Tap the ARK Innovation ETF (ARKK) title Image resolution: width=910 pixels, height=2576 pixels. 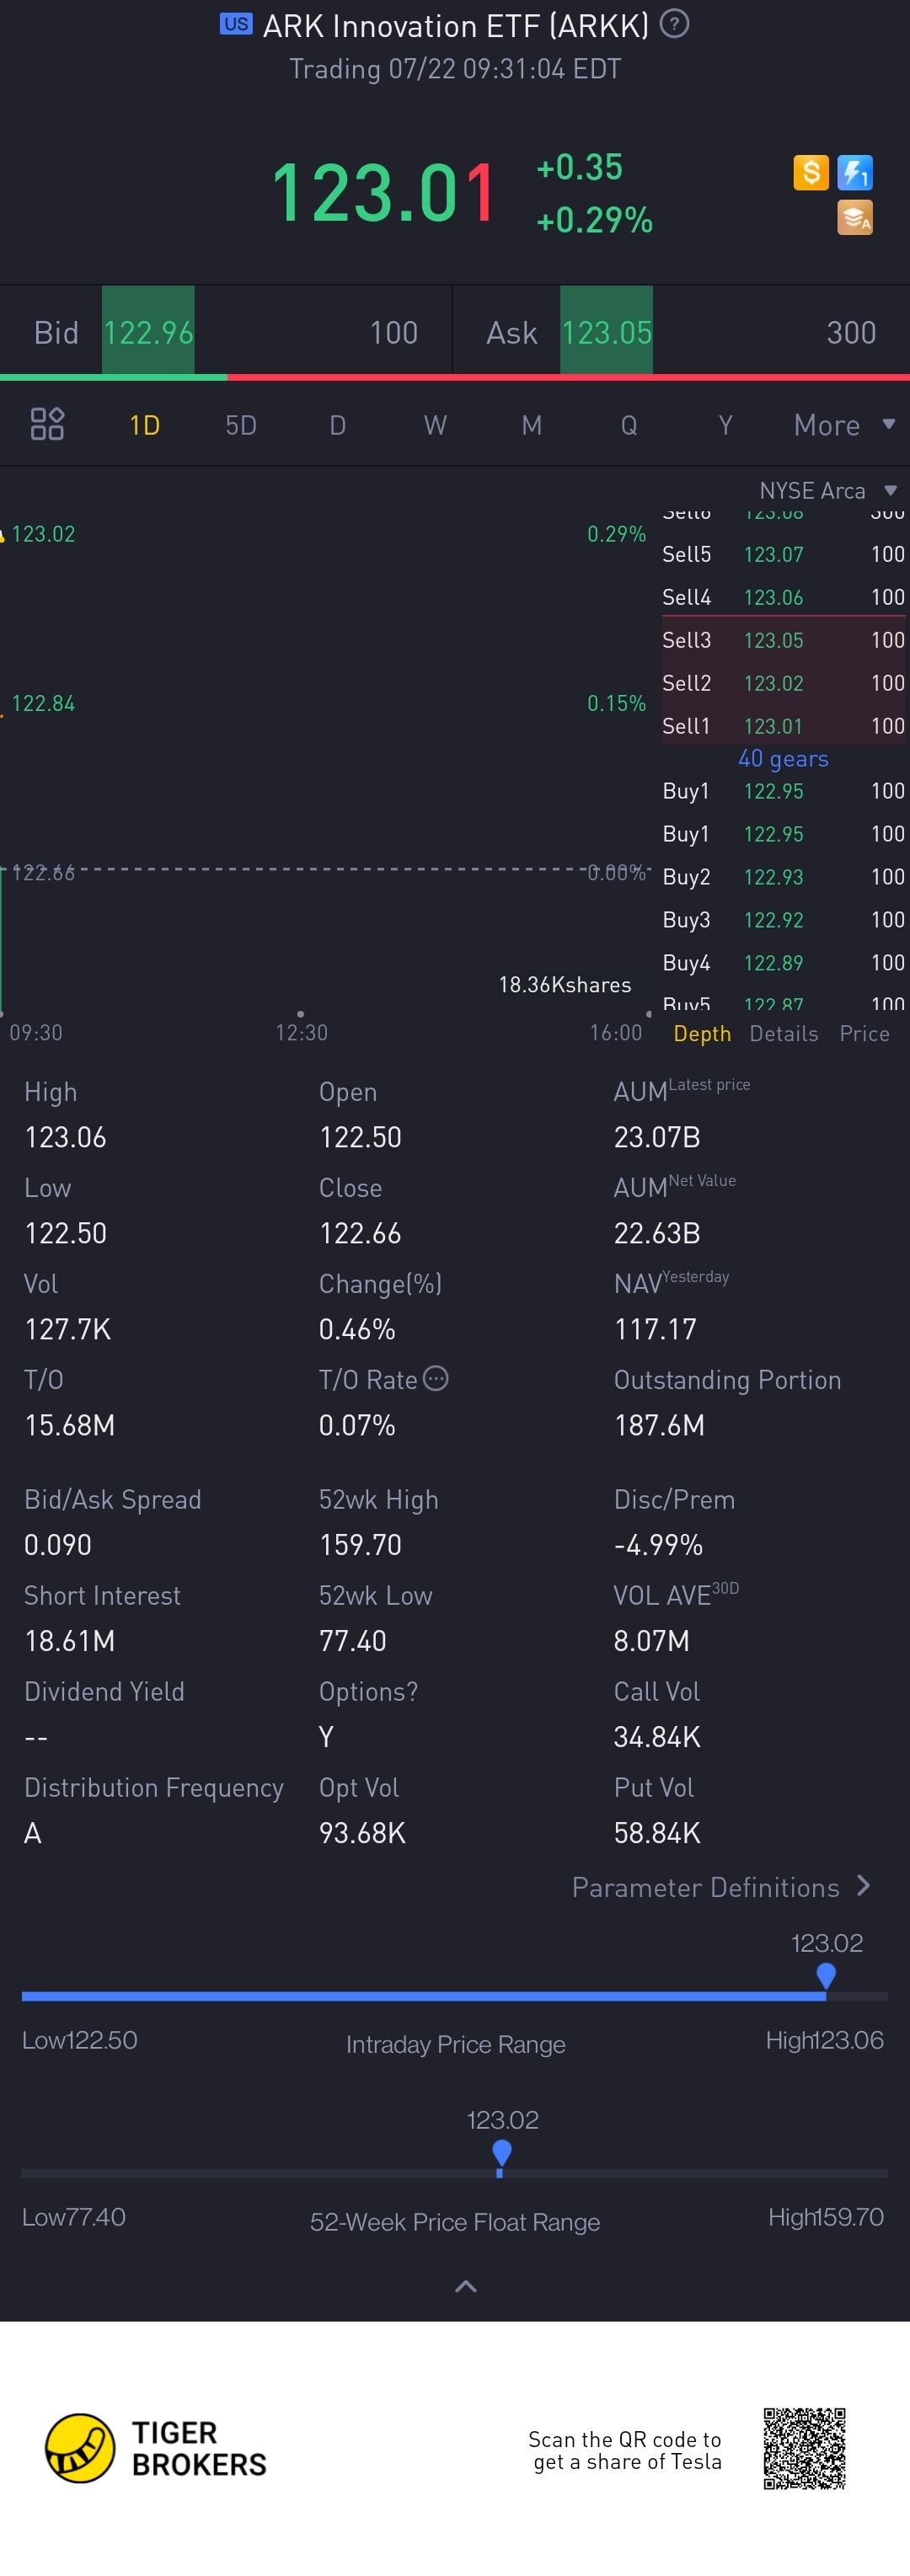point(456,25)
